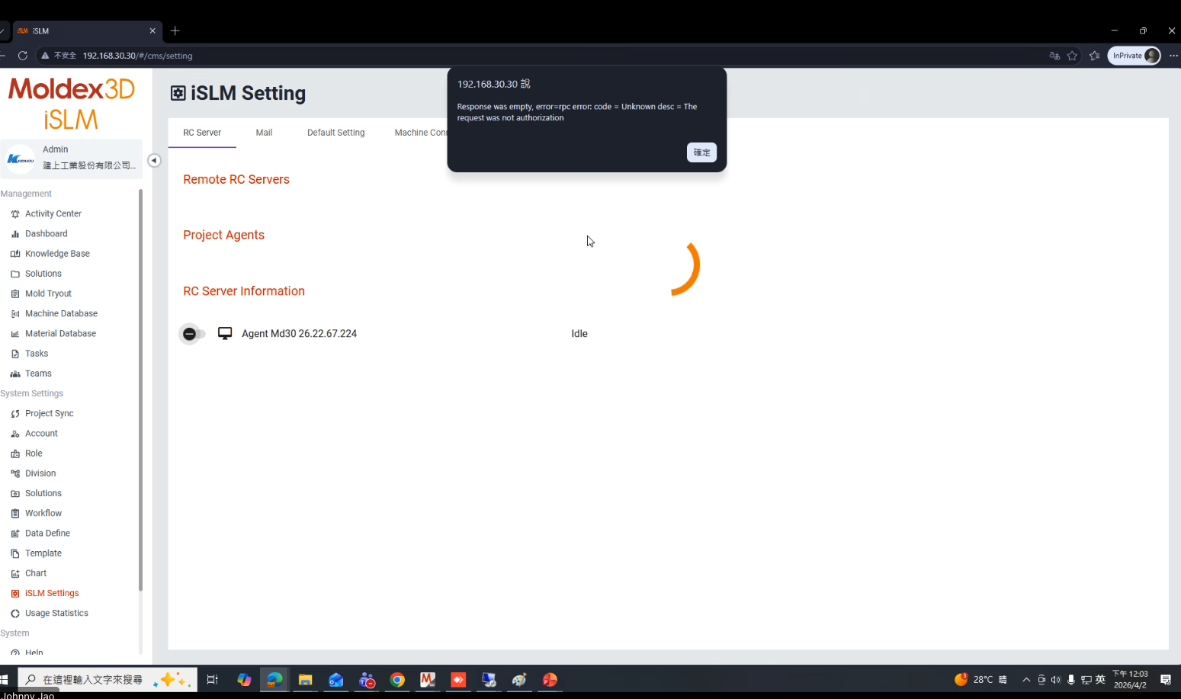Toggle the Agent Md30 server switch

click(x=192, y=334)
